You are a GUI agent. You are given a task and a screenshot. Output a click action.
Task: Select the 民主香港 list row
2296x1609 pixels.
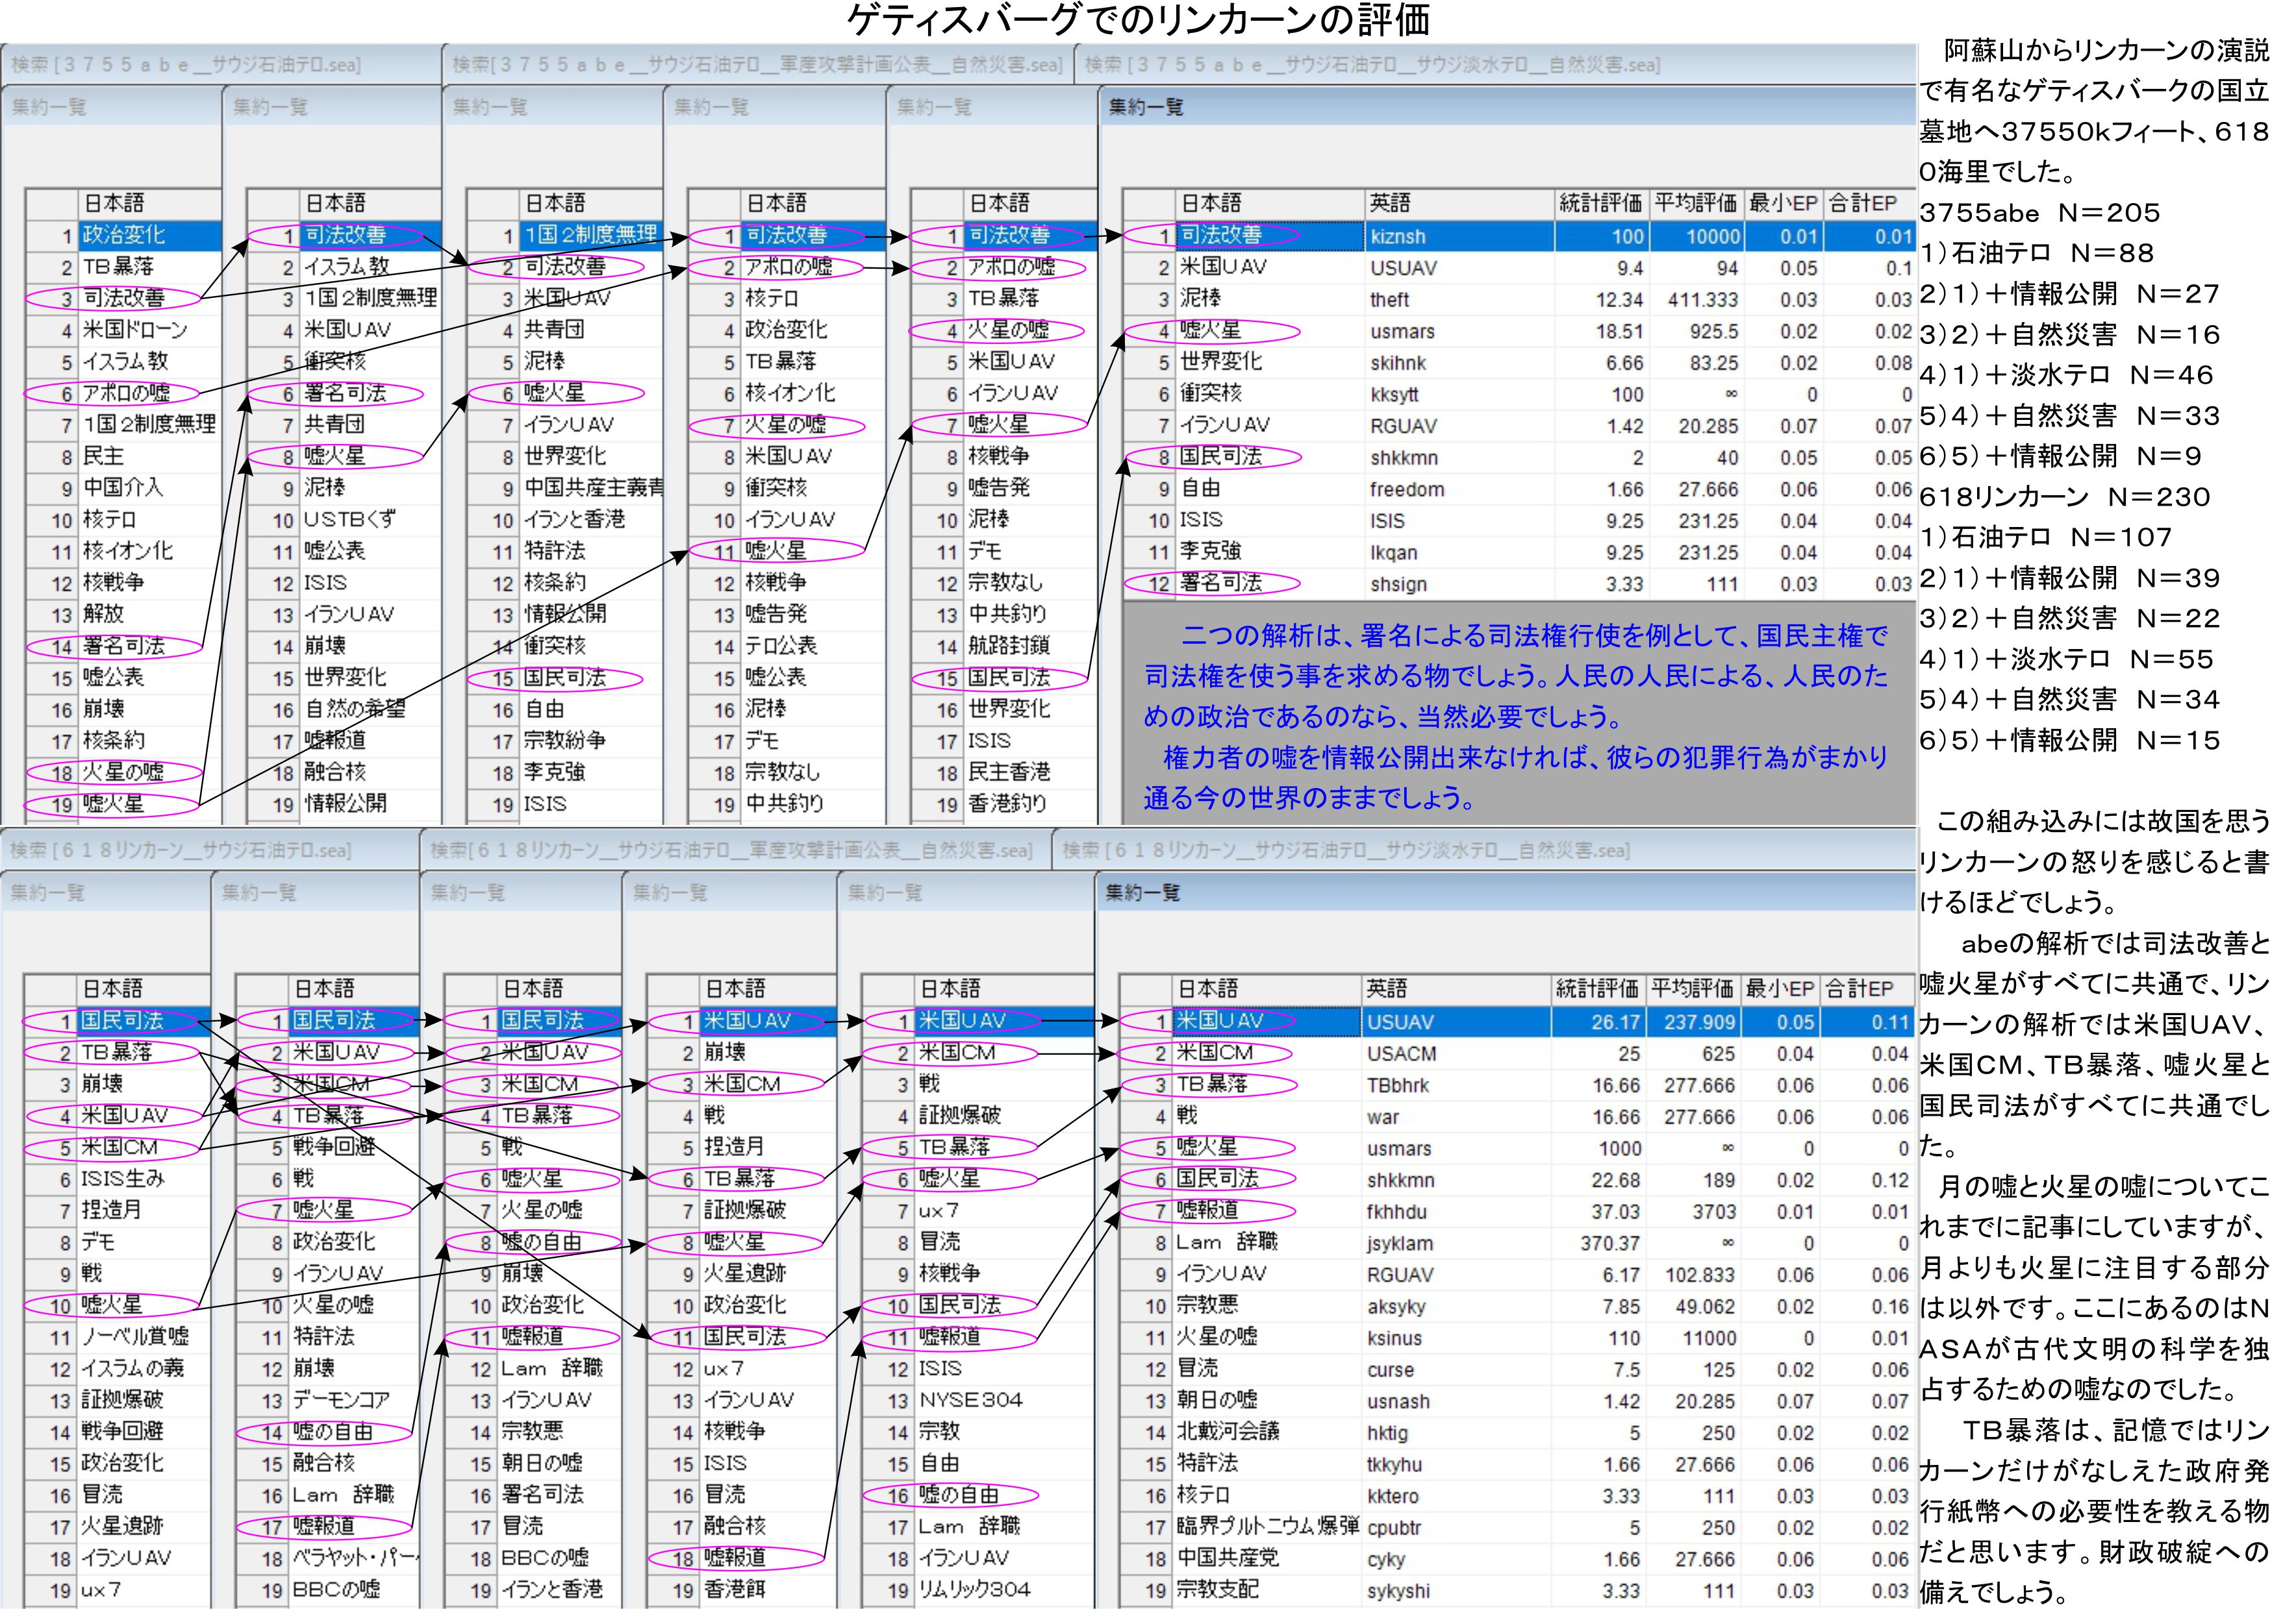tap(1008, 772)
